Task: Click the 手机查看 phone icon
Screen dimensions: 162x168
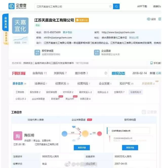Action: click(152, 63)
